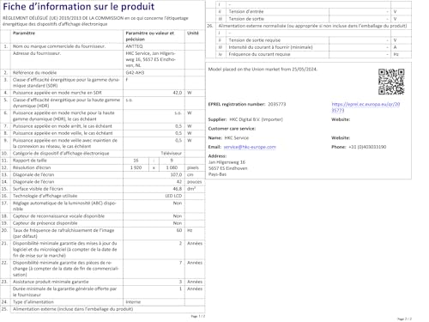Select the 'Tension d'entrée' row label
429x322 pixels.
coord(246,11)
